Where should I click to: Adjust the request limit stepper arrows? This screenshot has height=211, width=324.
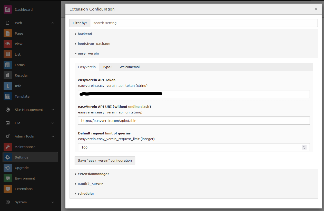[304, 147]
